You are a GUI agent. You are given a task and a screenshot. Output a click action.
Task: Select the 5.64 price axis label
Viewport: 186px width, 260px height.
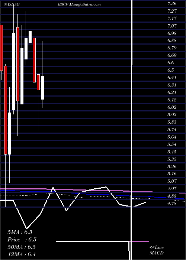tap(172, 137)
